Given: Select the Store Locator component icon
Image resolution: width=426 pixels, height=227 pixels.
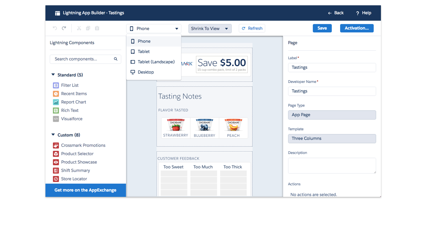Looking at the screenshot, I should (x=56, y=179).
